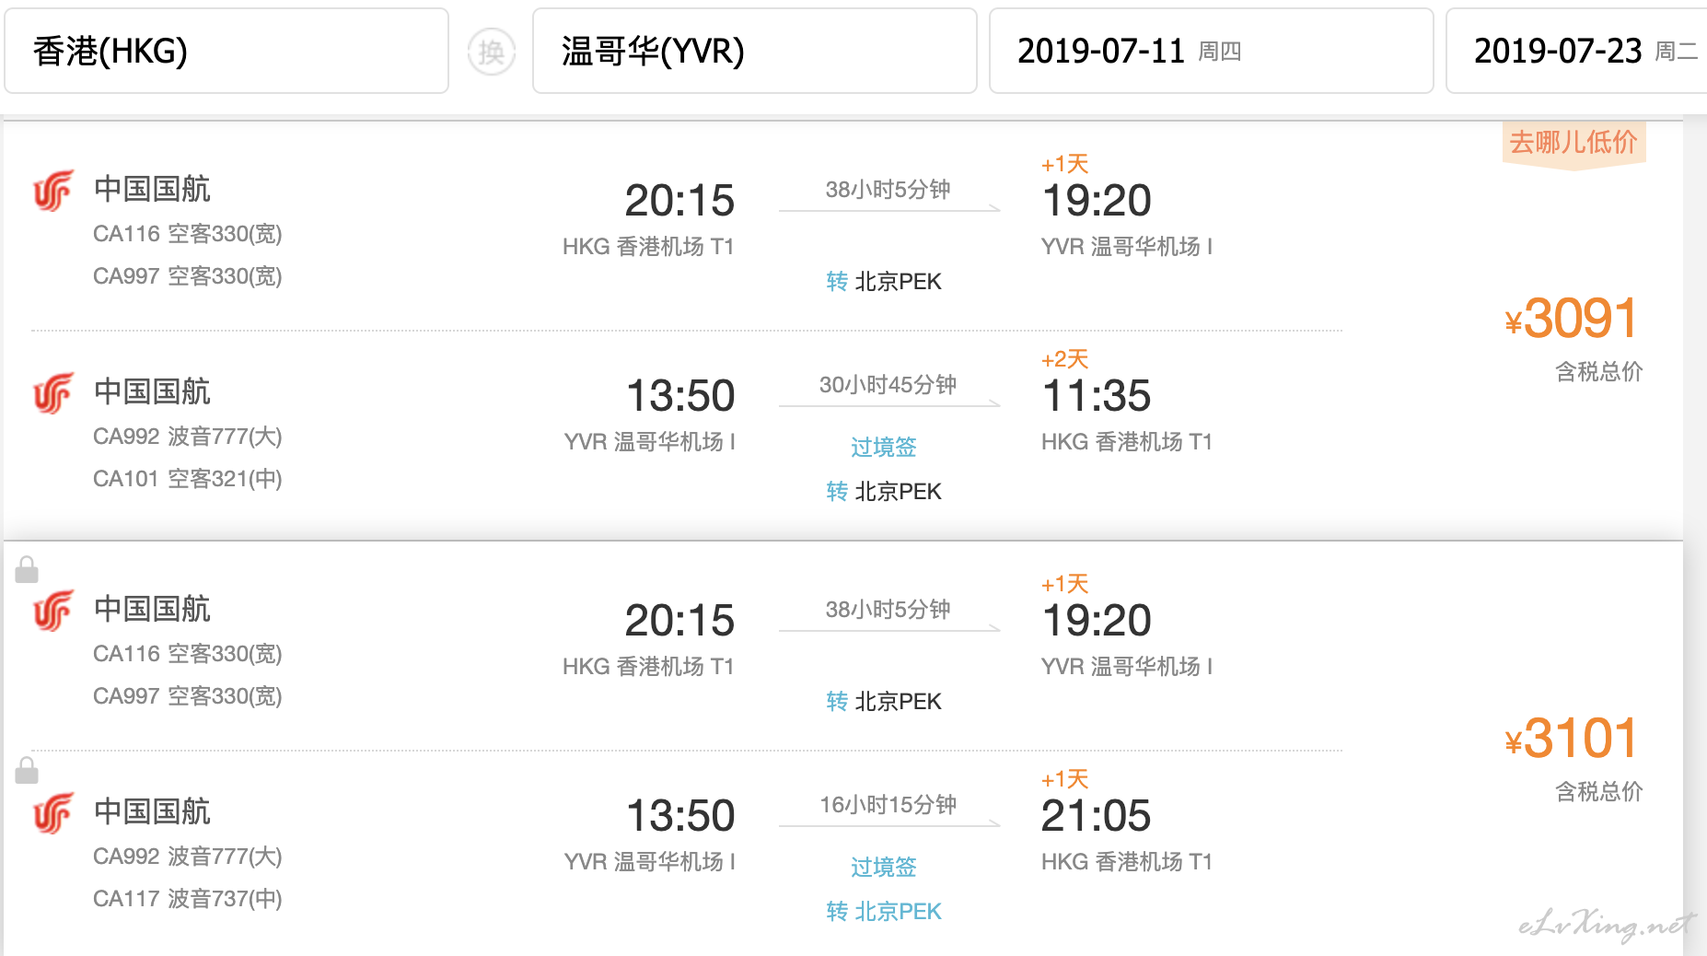Click the 11:35 arrival time with +2天
The width and height of the screenshot is (1707, 956).
click(1096, 396)
